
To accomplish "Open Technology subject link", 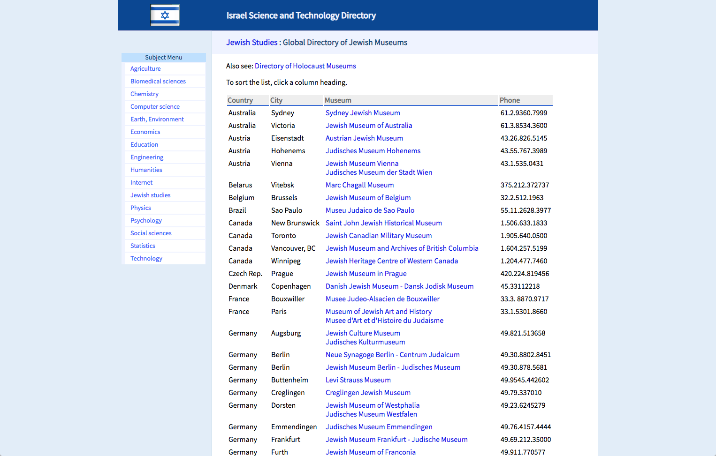I will 146,258.
